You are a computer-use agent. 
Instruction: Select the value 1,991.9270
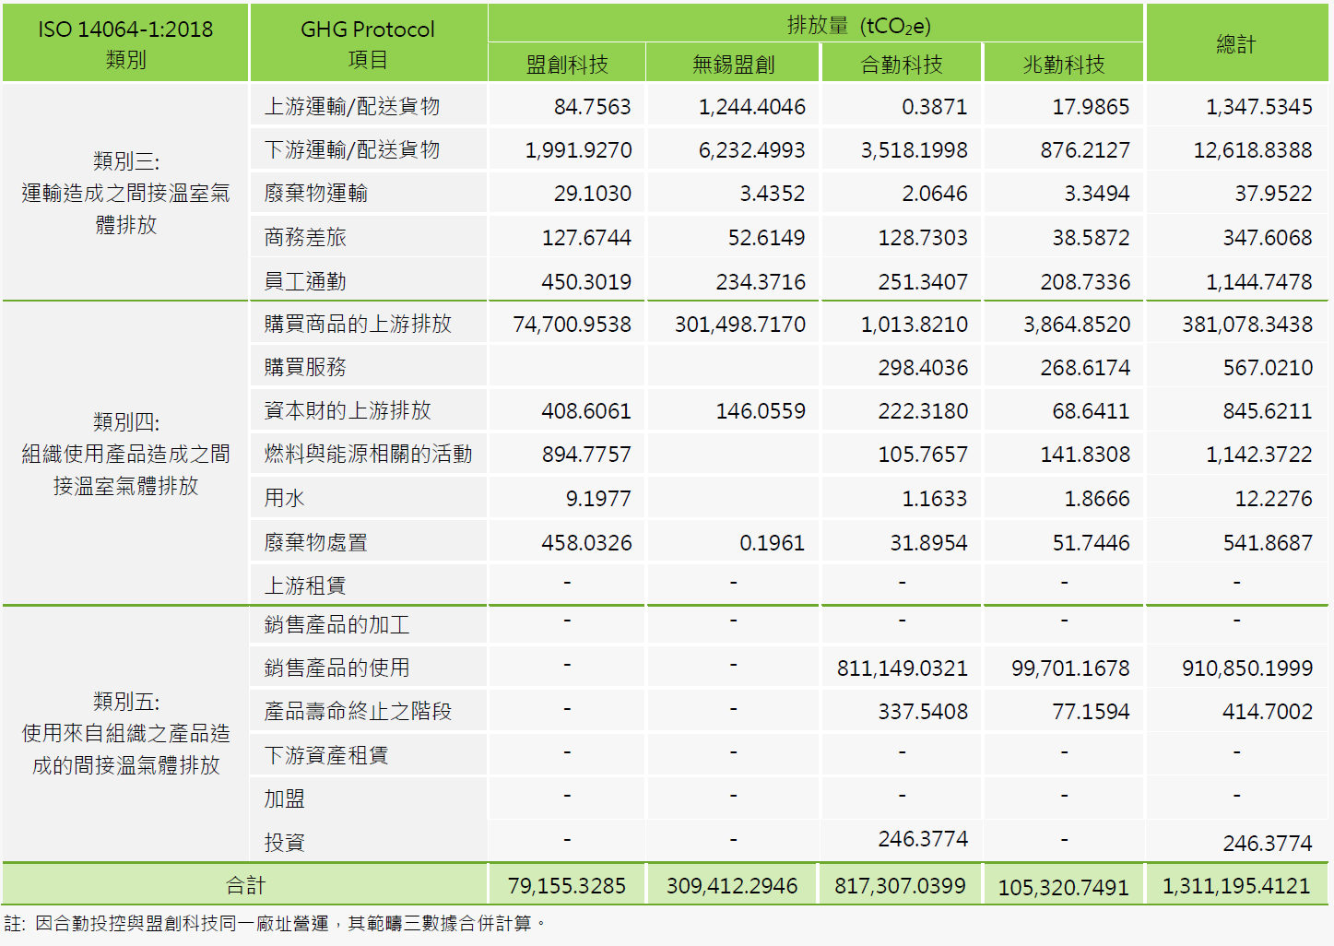578,150
